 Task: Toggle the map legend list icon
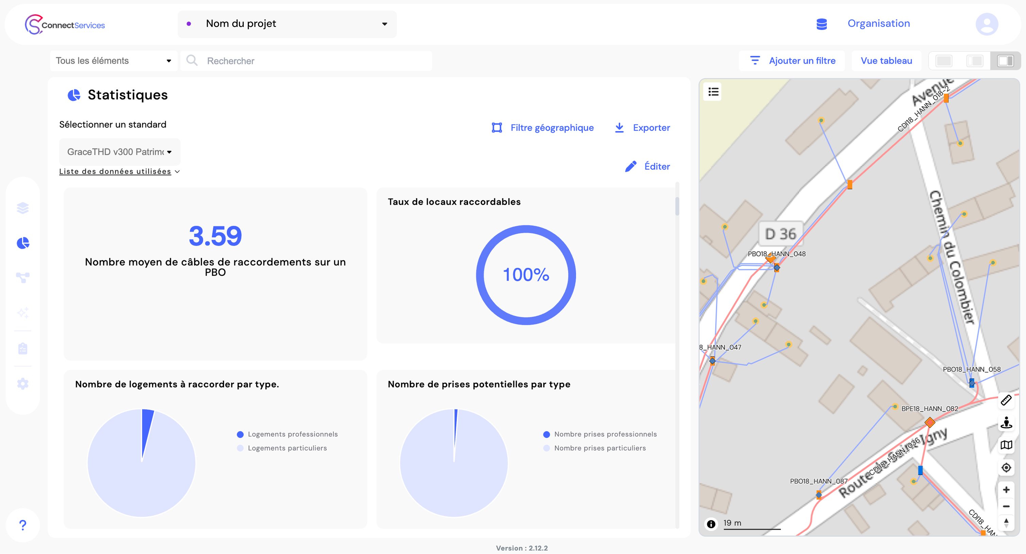(x=713, y=92)
